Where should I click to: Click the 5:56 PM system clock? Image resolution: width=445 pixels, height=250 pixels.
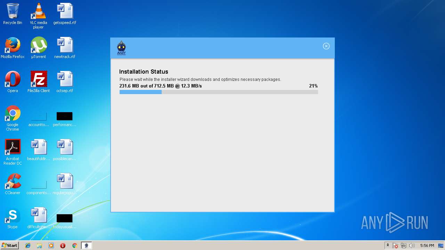[427, 245]
